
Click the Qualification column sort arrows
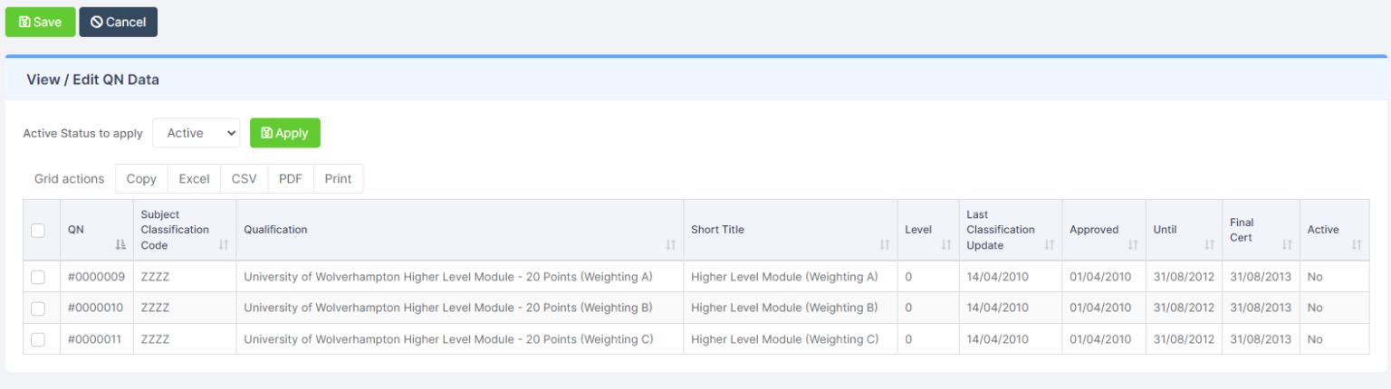pyautogui.click(x=671, y=244)
